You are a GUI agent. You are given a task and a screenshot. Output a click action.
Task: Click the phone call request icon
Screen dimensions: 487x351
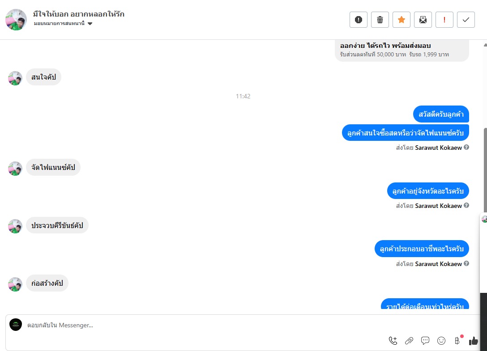(x=393, y=341)
